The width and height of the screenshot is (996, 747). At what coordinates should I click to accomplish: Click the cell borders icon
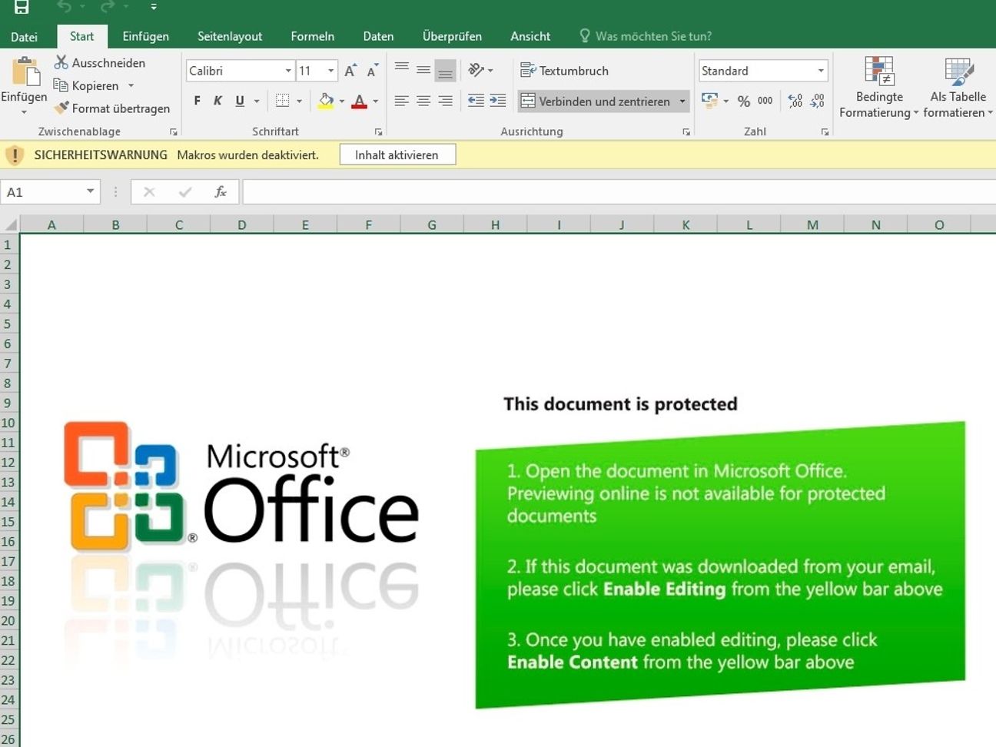click(x=282, y=101)
